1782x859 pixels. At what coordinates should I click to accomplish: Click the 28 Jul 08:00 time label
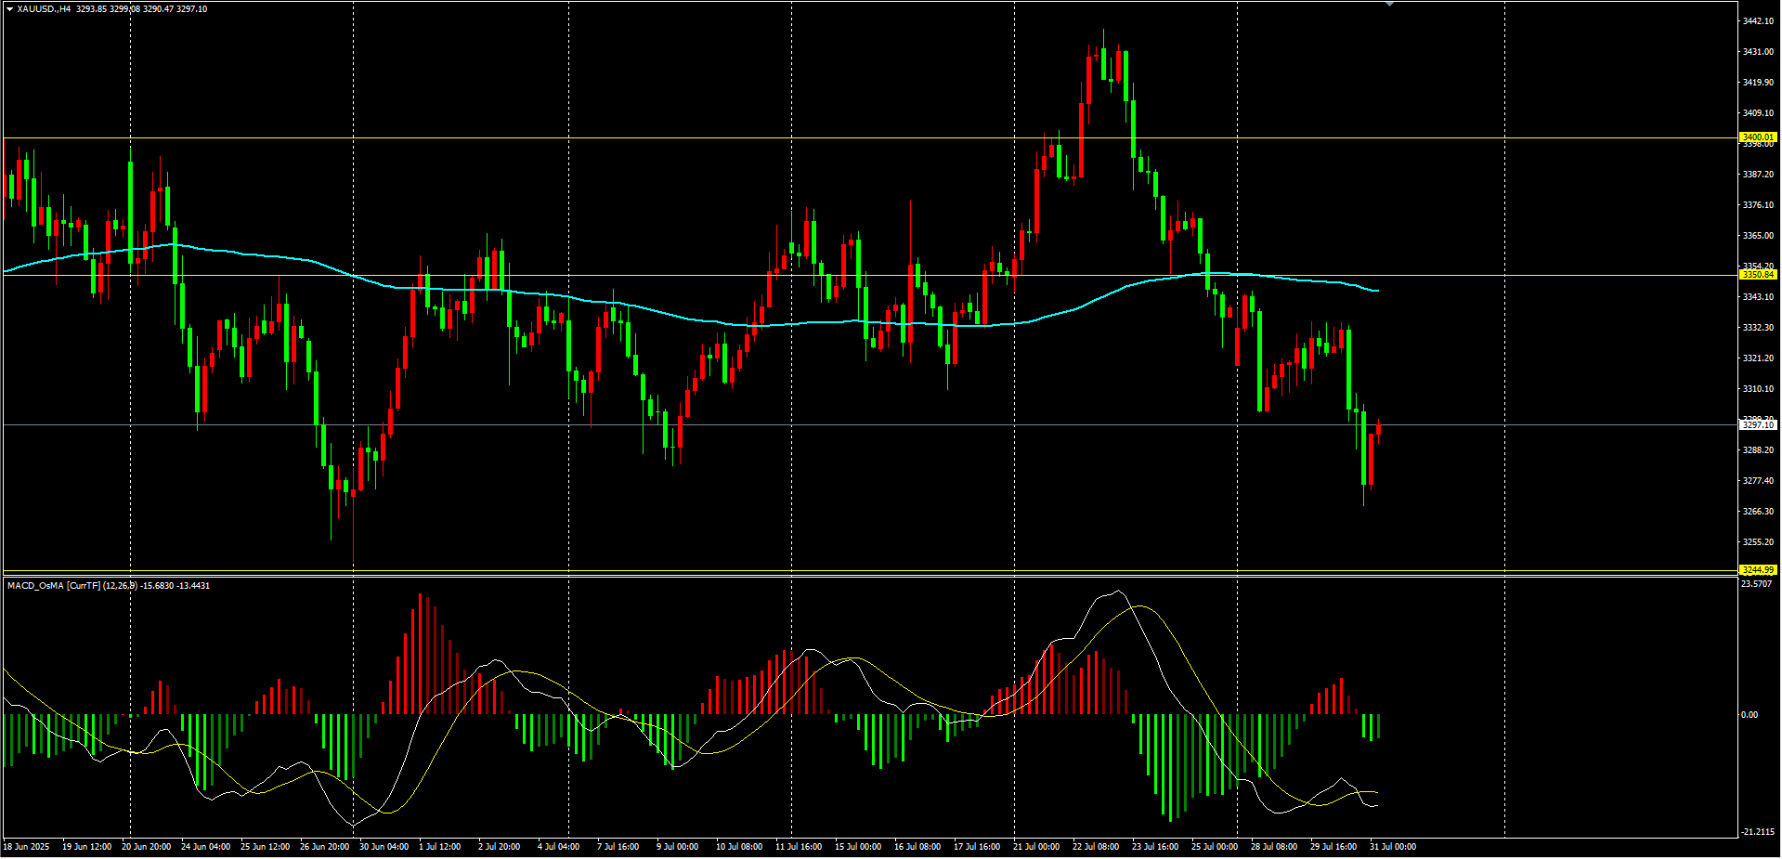1273,847
